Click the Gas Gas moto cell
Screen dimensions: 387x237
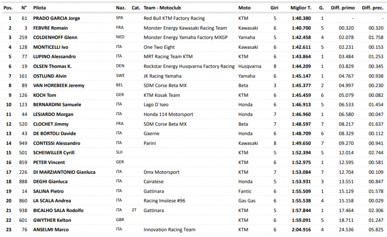coord(247,201)
